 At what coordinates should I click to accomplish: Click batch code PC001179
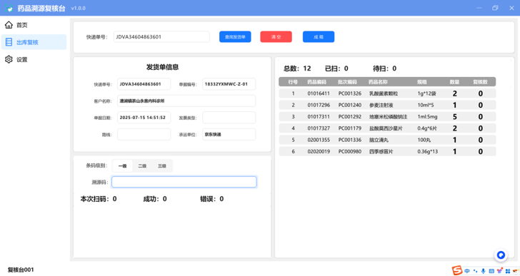(350, 128)
